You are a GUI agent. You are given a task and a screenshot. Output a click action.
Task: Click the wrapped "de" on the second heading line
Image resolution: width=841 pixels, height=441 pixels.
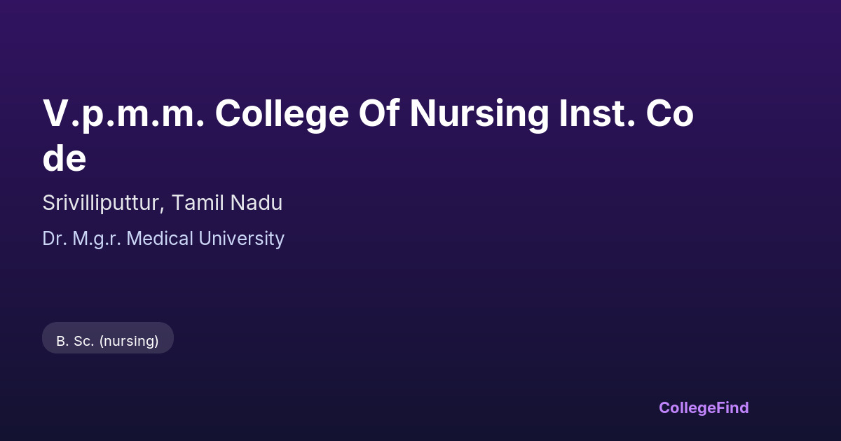point(64,159)
